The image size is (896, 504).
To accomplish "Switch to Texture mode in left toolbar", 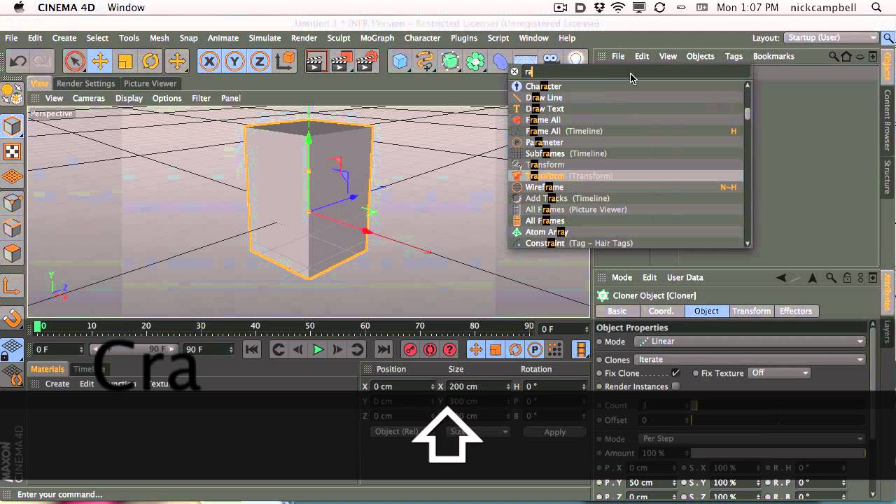I will (x=13, y=152).
